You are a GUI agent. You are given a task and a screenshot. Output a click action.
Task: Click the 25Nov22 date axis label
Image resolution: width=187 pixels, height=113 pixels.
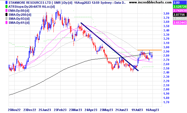point(14,110)
